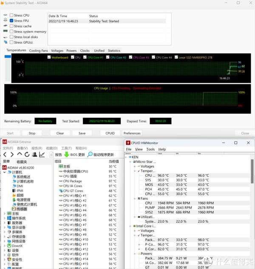Expand the 主板 tree node
Screen dimensions: 255x269
tap(5, 214)
